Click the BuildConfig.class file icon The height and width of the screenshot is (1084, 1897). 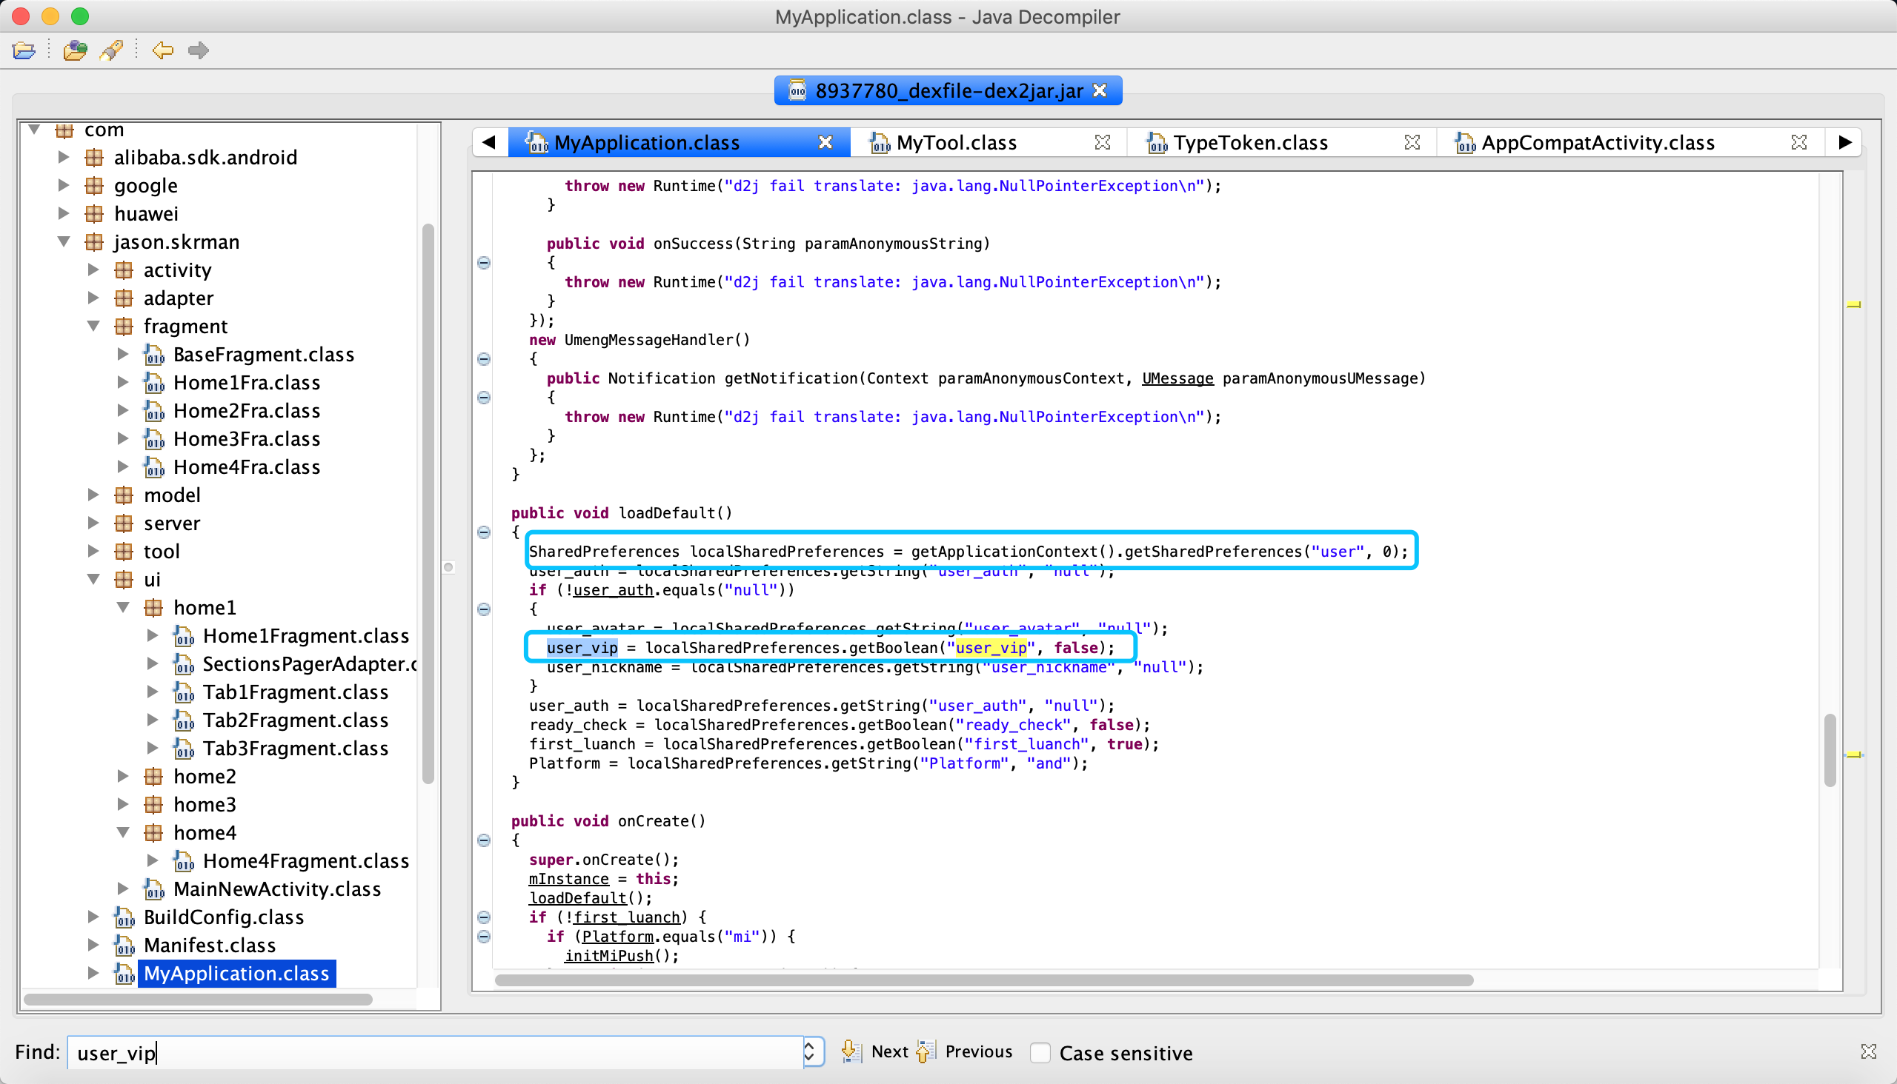tap(124, 918)
